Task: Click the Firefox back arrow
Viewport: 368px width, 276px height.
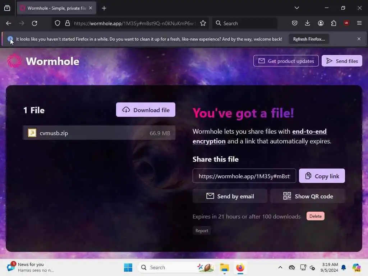Action: (x=9, y=23)
